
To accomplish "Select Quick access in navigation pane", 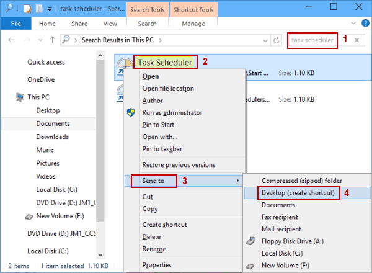I will (46, 62).
